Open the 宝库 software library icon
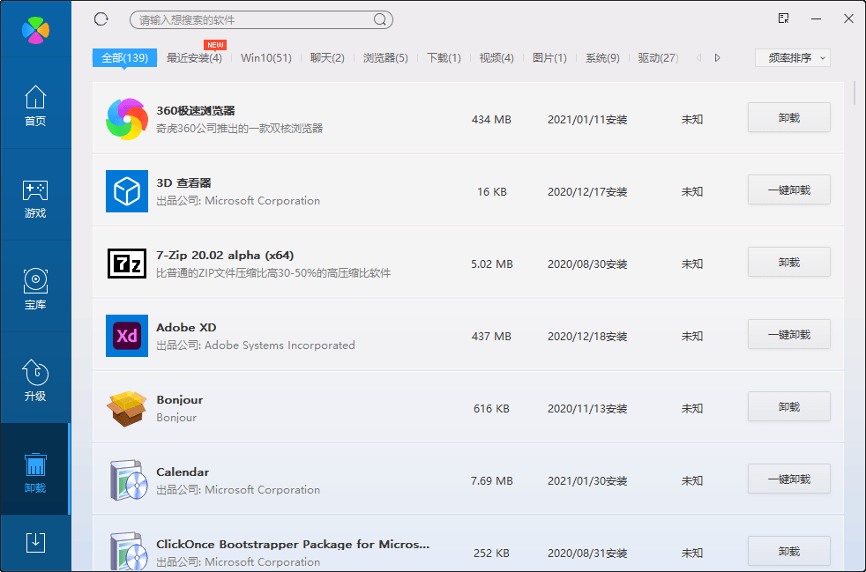The width and height of the screenshot is (866, 572). pos(35,290)
